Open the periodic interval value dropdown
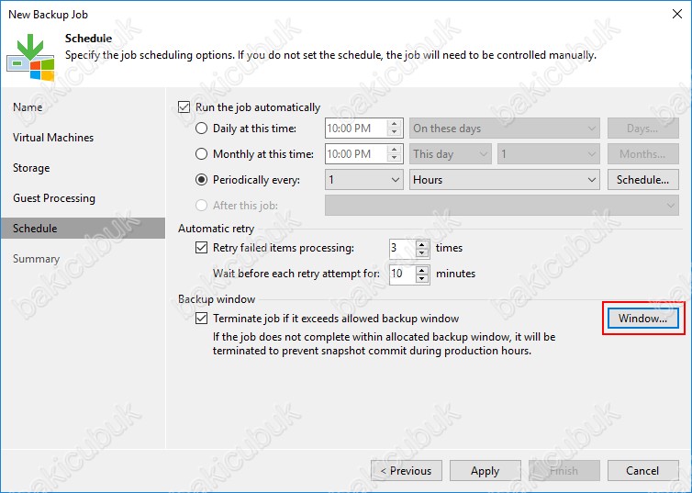Viewport: 692px width, 493px height. point(364,180)
